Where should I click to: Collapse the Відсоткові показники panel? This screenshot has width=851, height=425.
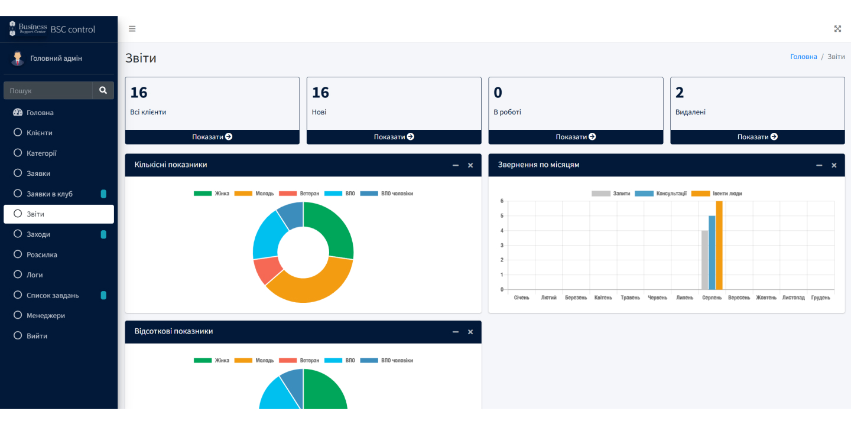[456, 332]
